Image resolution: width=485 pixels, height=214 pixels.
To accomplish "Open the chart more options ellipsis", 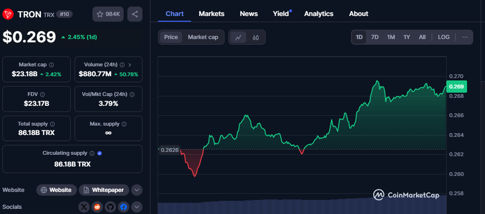I will coord(465,37).
